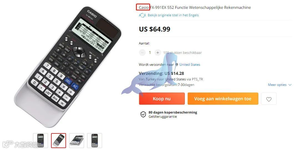Click the Casio FX-991EX product title
Viewport: 298px width, 150px height.
[195, 7]
